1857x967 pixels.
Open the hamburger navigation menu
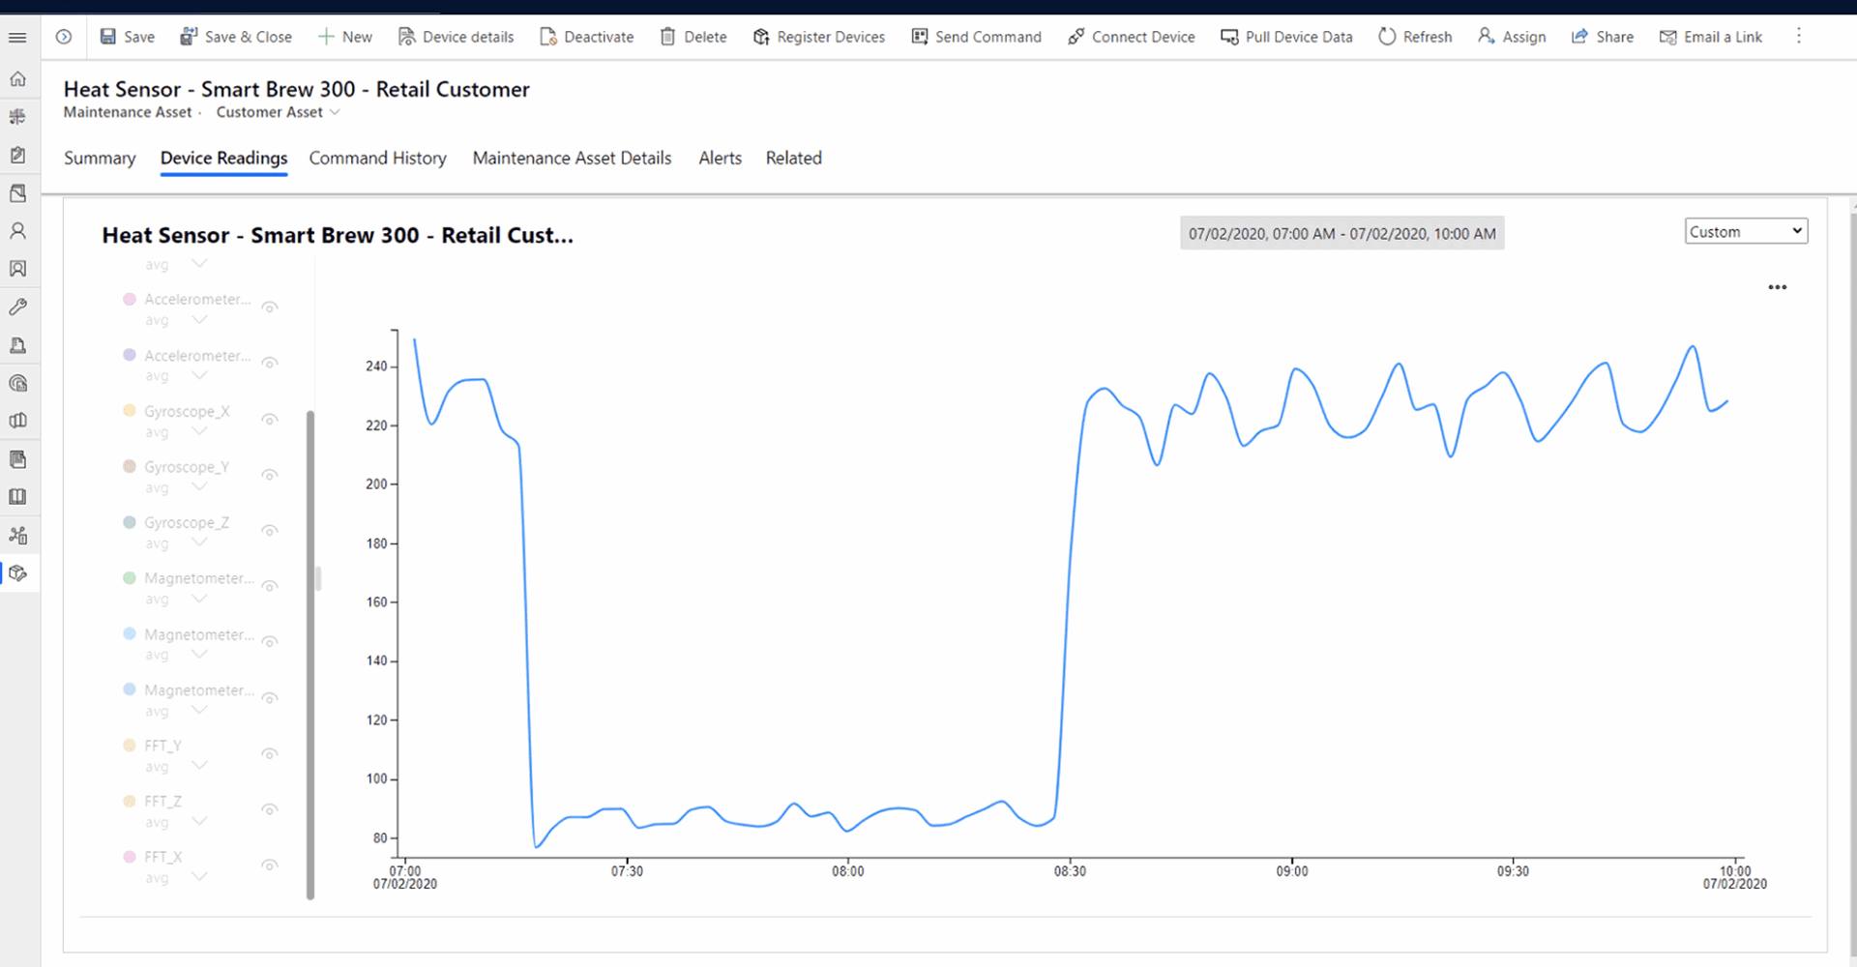click(x=17, y=38)
